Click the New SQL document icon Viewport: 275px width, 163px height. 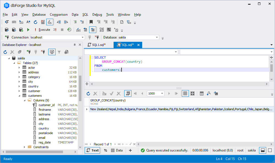point(122,22)
